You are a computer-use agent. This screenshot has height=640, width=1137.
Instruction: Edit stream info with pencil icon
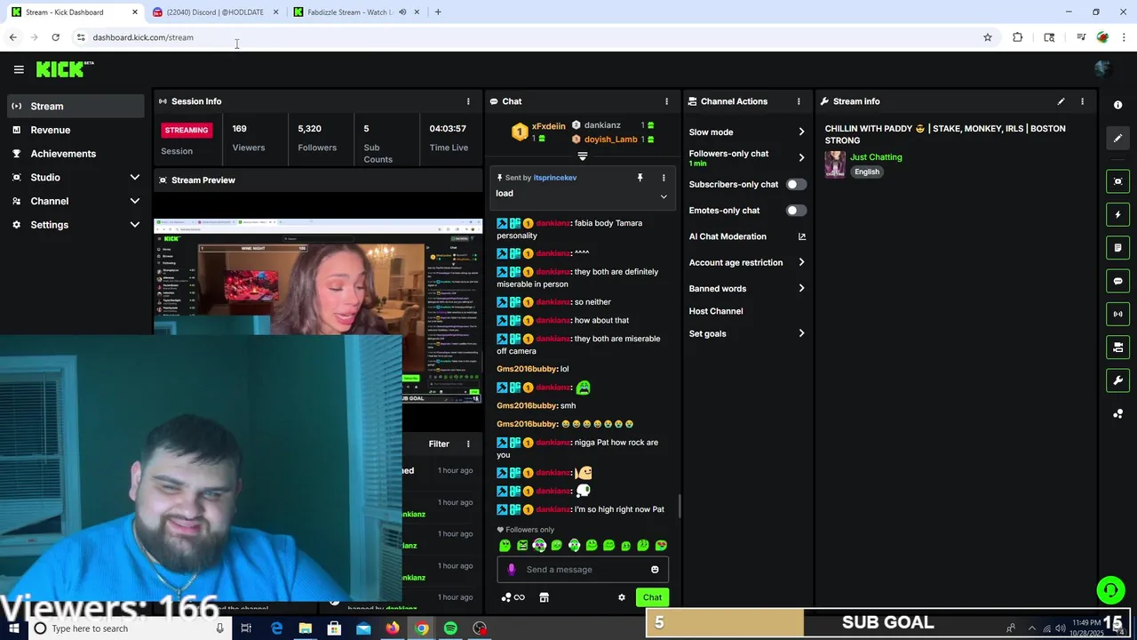click(x=1061, y=101)
